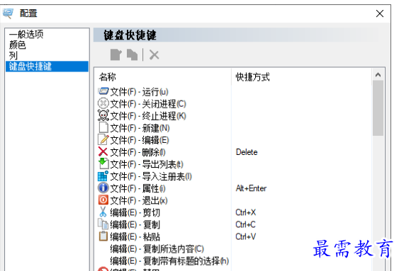Viewport: 399px width, 271px height.
Task: Select the 文件(F) - 终止进程(K) row text
Action: (148, 116)
